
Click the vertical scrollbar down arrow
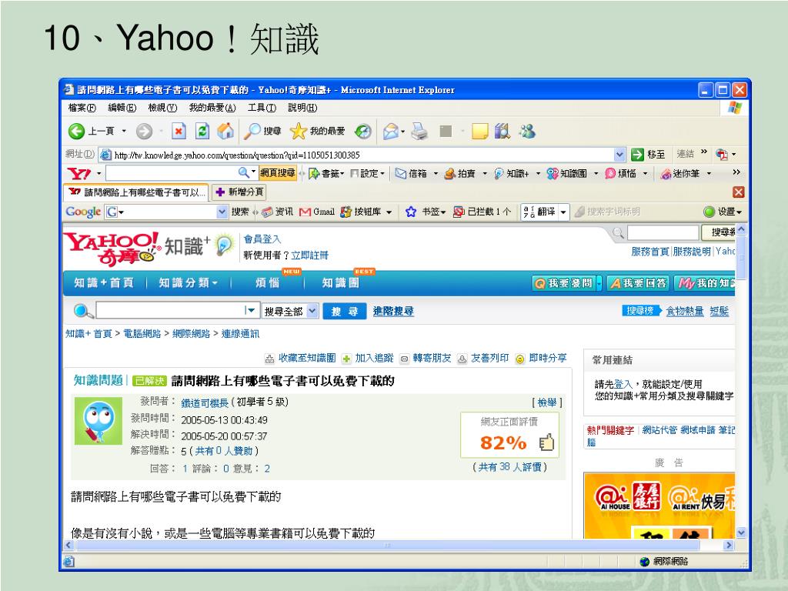point(741,533)
